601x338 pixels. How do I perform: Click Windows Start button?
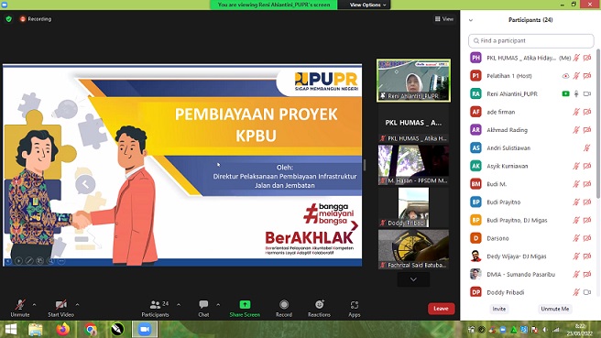pos(11,330)
